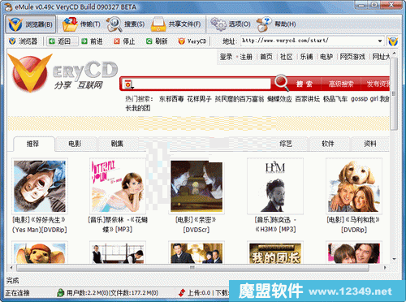Open the 选项(O) options gear icon
This screenshot has width=406, height=302.
click(x=231, y=24)
